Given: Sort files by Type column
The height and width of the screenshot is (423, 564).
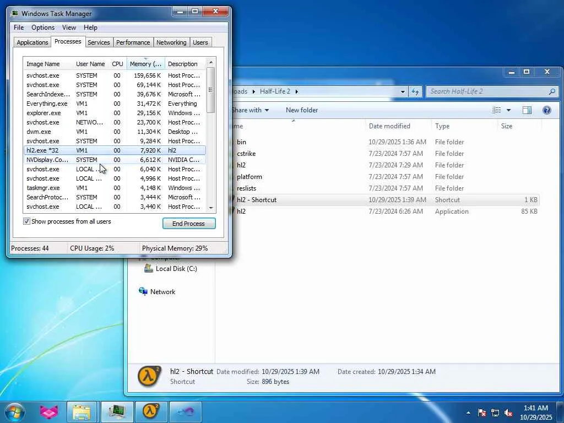Looking at the screenshot, I should point(442,126).
